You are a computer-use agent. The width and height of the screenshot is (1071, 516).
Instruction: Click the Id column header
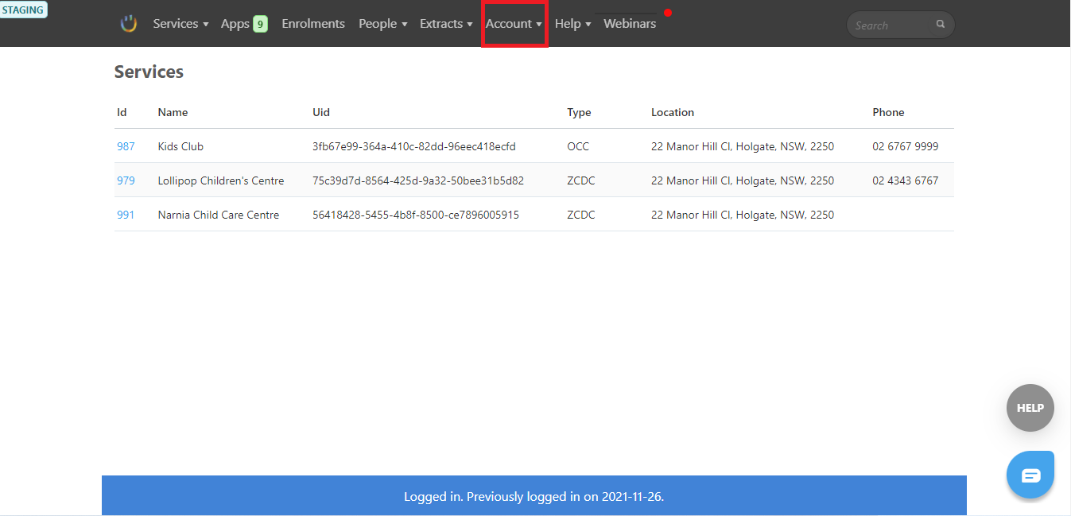click(122, 112)
